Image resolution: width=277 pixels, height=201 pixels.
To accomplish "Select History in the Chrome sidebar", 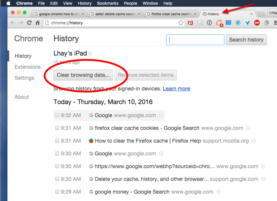I will pos(23,56).
